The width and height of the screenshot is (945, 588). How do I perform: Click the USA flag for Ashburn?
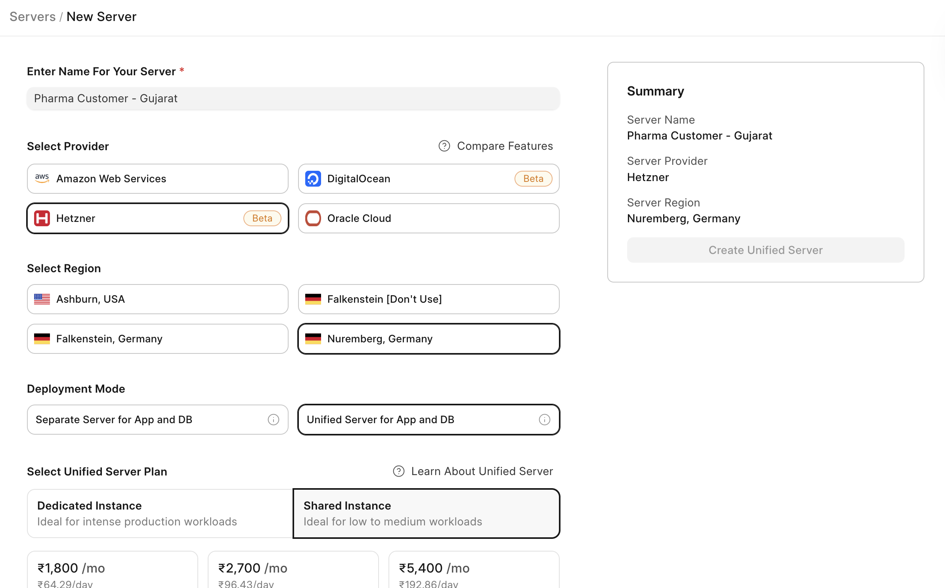[x=42, y=299]
